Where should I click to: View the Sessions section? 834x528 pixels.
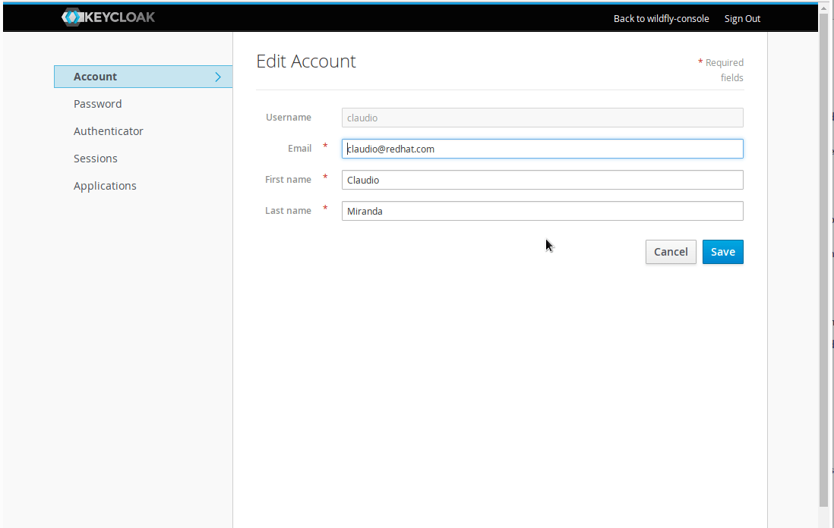click(x=96, y=158)
